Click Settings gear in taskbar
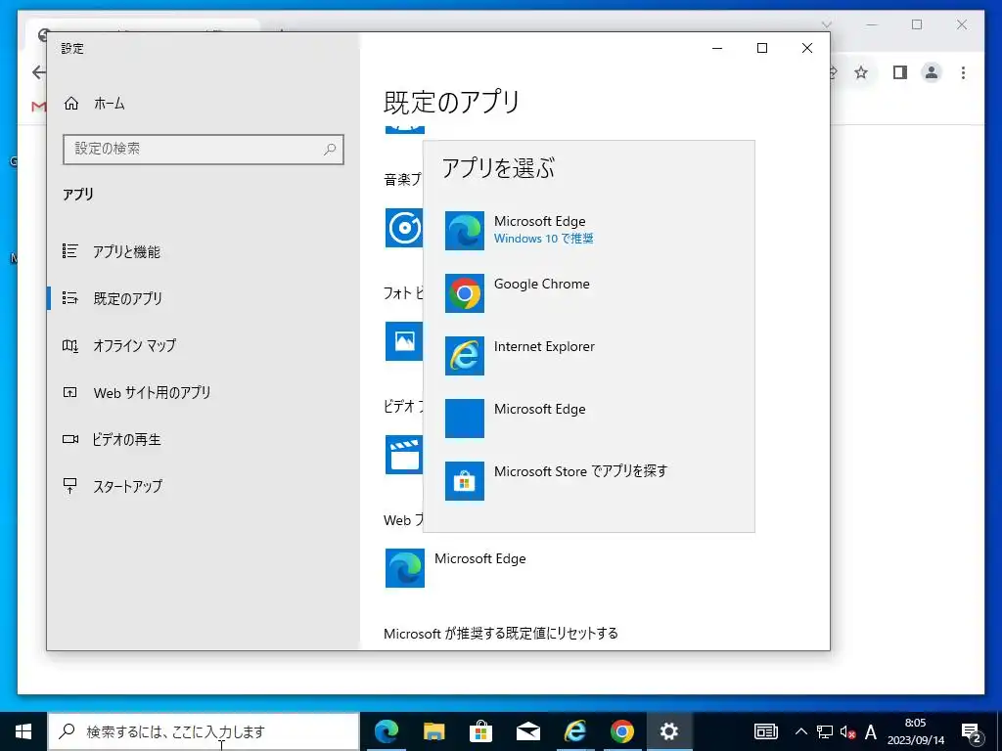This screenshot has height=751, width=1002. 669,731
